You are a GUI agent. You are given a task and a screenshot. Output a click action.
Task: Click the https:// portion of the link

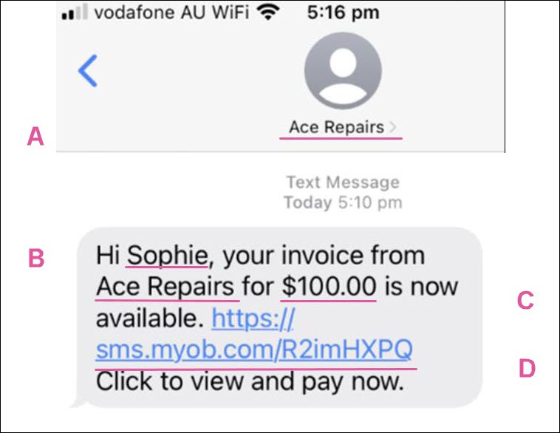pos(253,318)
